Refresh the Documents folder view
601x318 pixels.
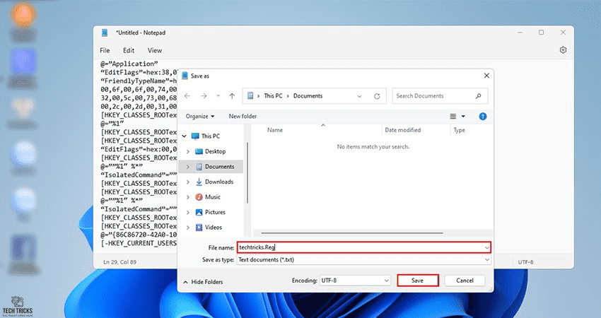(x=377, y=96)
